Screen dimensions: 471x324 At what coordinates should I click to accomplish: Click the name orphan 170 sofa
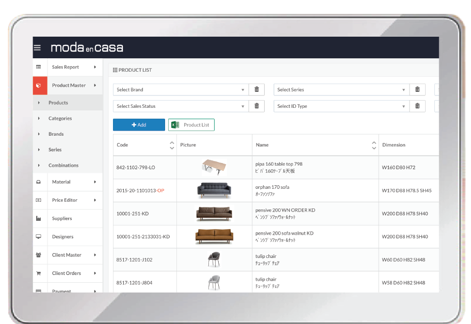pyautogui.click(x=272, y=187)
